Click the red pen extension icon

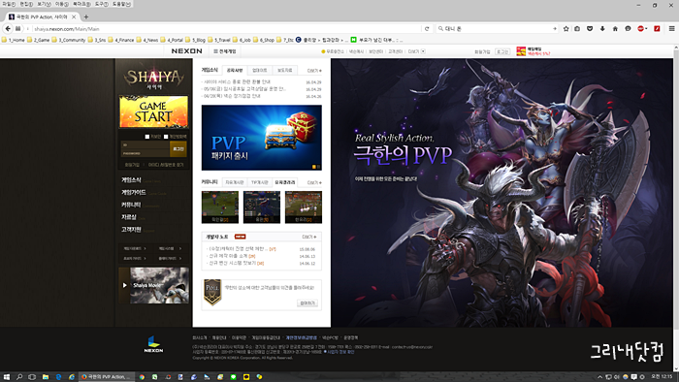click(x=657, y=28)
